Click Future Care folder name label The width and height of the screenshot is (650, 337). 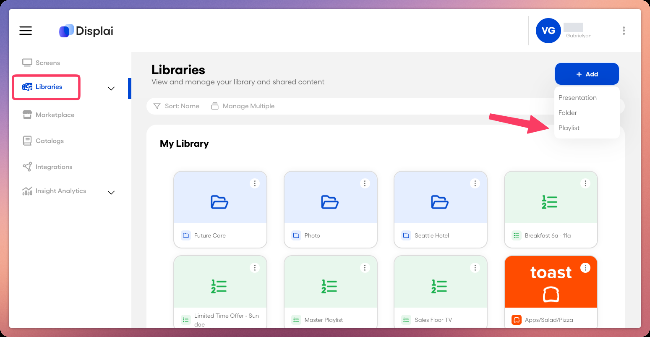click(x=210, y=236)
